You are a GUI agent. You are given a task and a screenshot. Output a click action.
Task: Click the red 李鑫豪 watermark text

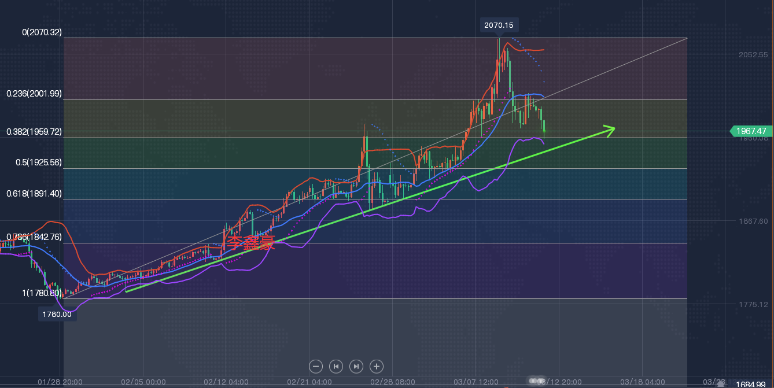click(x=249, y=243)
